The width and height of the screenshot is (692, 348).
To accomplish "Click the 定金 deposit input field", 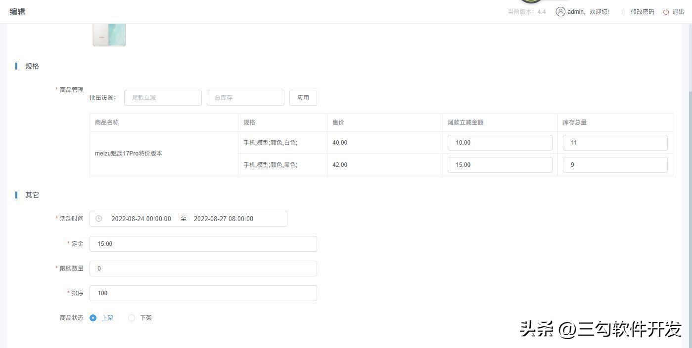I will (203, 244).
